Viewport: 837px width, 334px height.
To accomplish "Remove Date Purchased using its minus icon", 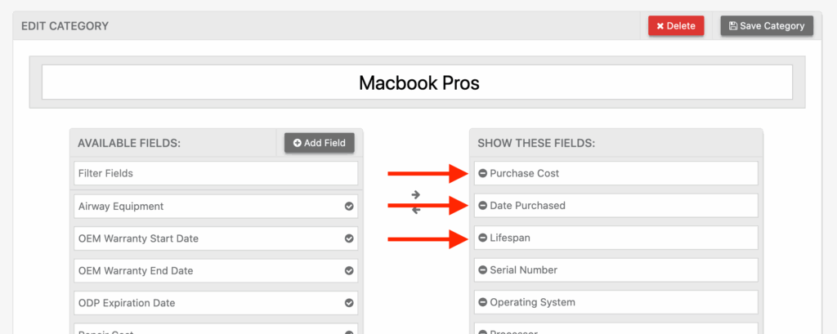I will (483, 206).
